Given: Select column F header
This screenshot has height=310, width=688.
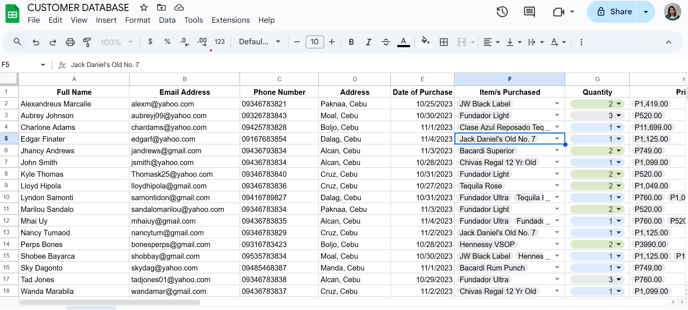Looking at the screenshot, I should coord(509,79).
